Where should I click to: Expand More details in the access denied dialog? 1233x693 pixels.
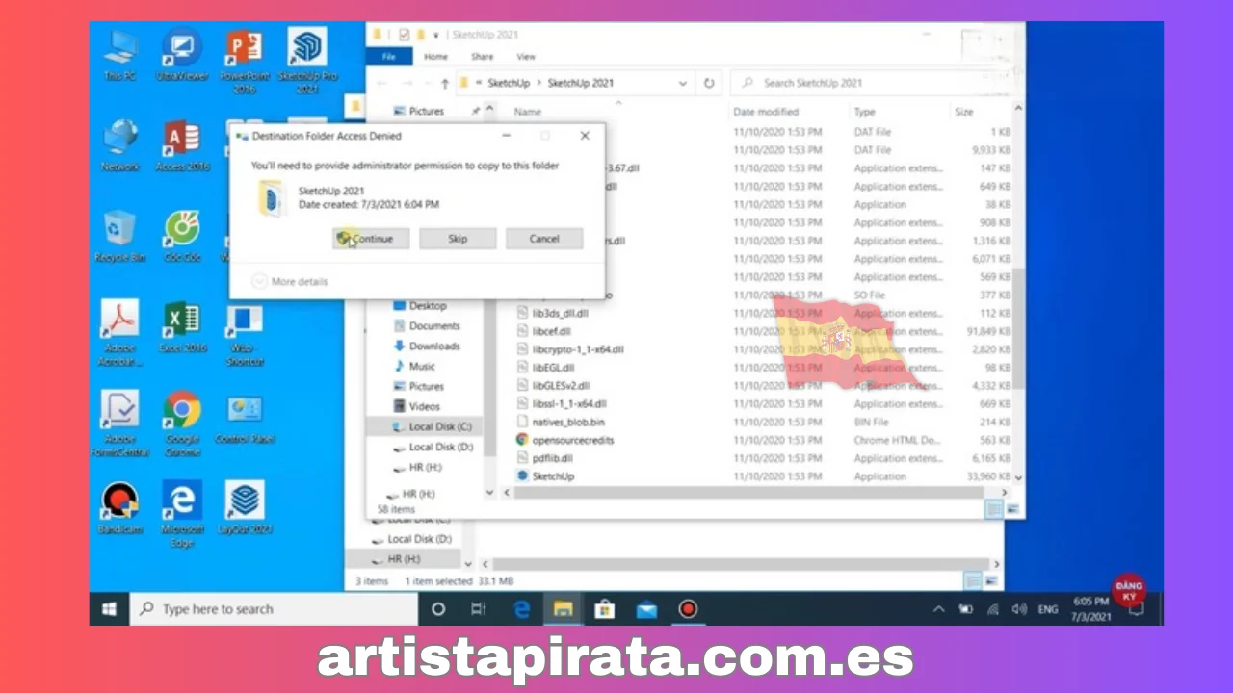pyautogui.click(x=290, y=282)
